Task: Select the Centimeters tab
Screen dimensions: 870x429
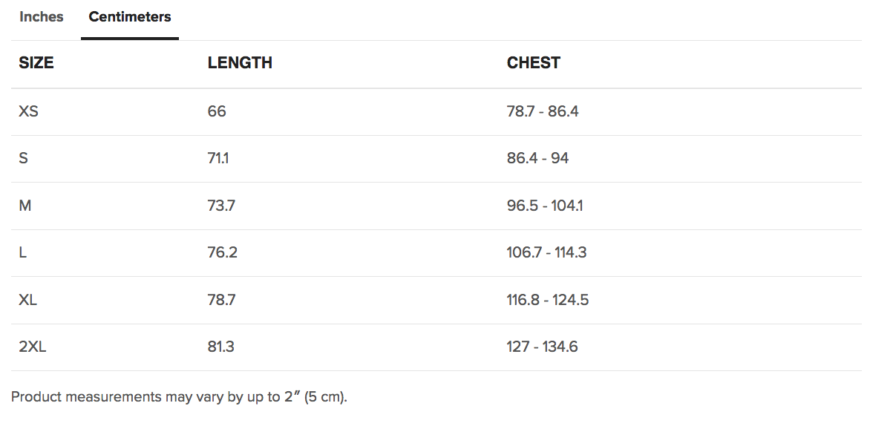Action: 130,17
